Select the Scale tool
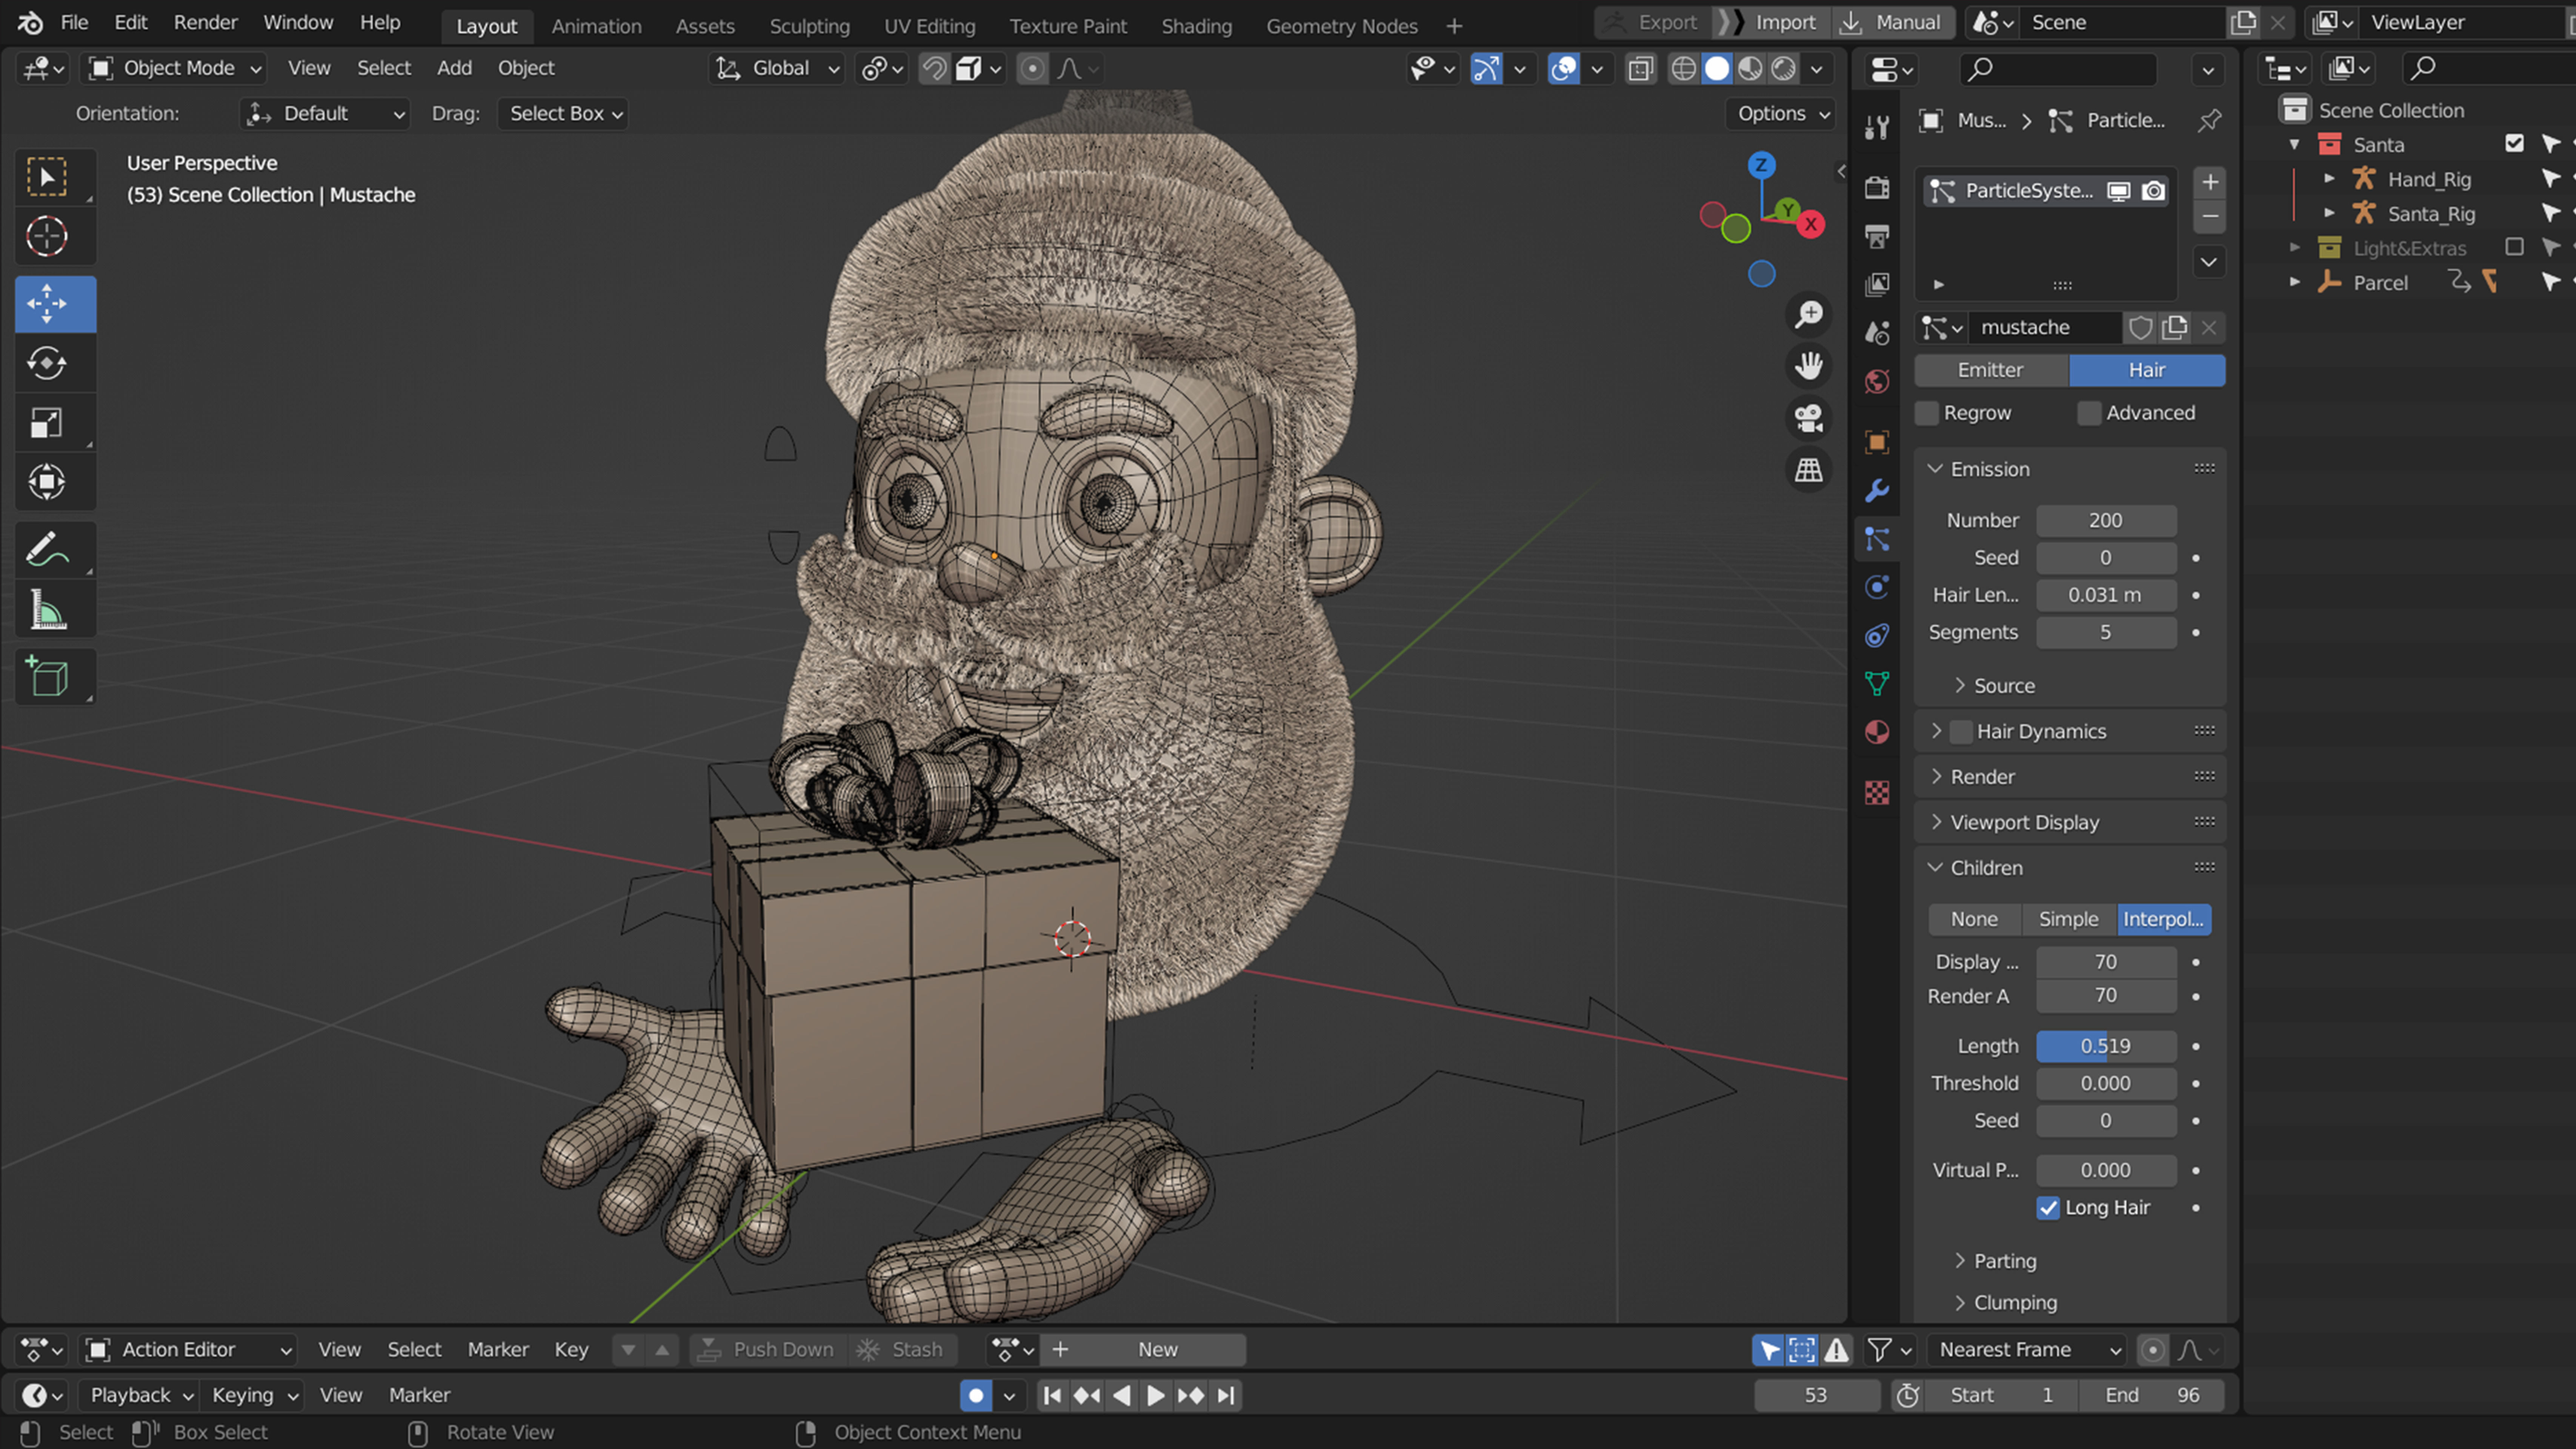The height and width of the screenshot is (1449, 2576). [x=47, y=423]
